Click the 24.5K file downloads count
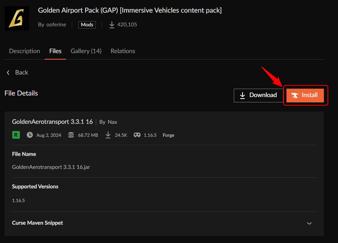338x243 pixels. [x=121, y=135]
